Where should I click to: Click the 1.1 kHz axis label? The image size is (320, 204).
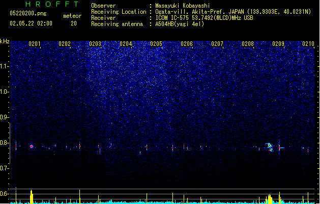click(5, 66)
